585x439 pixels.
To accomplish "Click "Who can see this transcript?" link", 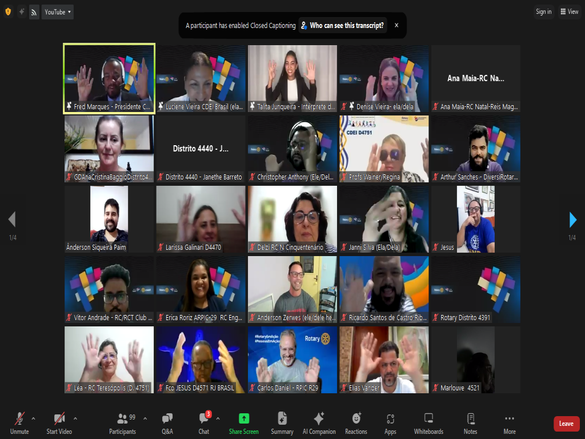I will coord(342,25).
